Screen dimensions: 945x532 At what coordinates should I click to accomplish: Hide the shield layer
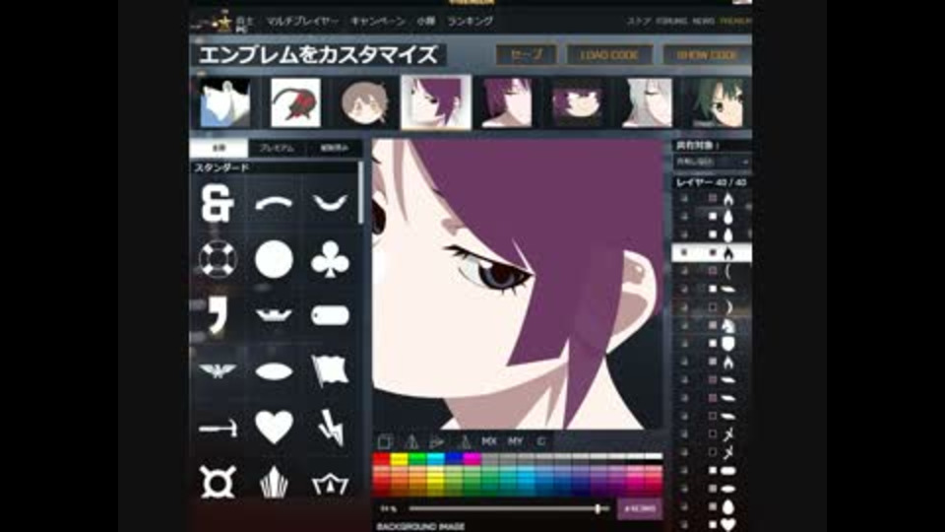coord(684,343)
